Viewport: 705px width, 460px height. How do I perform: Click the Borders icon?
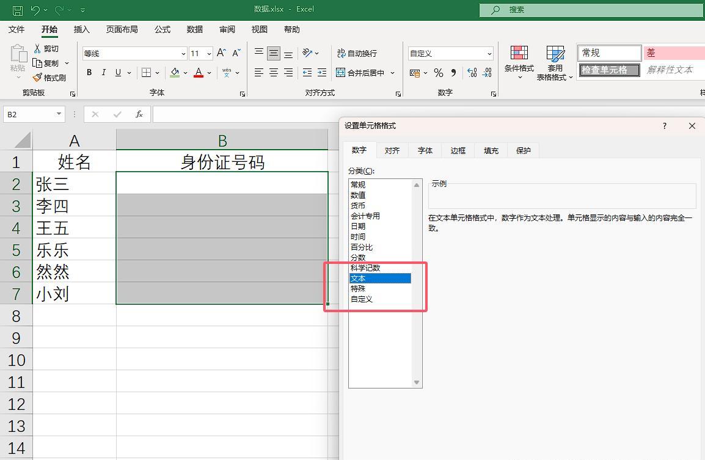[x=146, y=73]
